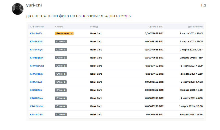The height and width of the screenshot is (130, 220).
Task: Open payout KR#d5nxlm
Action: point(36,106)
